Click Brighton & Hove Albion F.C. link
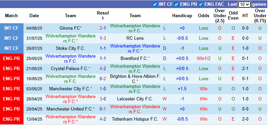Image resolution: width=268 pixels, height=125 pixels. click(135, 79)
